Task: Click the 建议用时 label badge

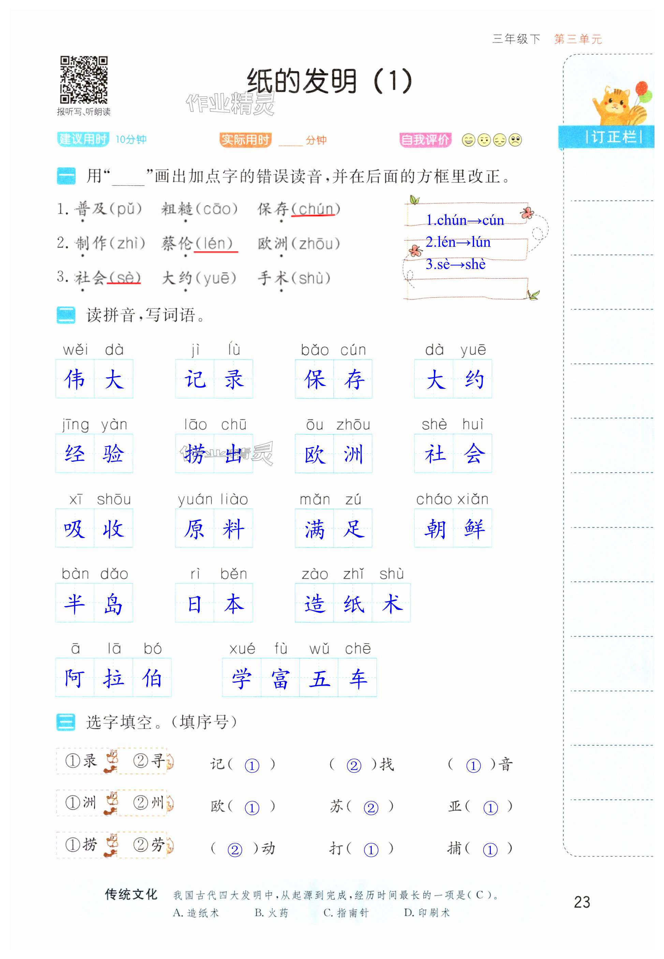Action: 83,140
